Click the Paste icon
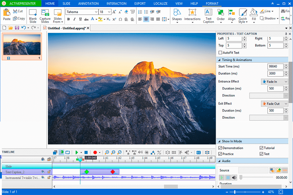This screenshot has height=195, width=293. coord(7,13)
